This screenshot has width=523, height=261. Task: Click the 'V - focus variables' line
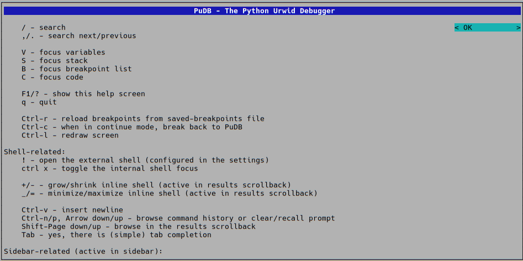tap(64, 53)
